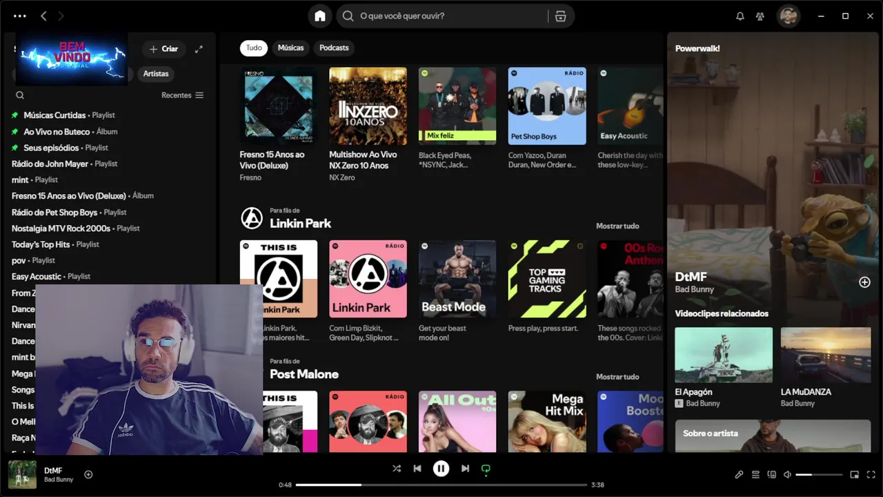This screenshot has height=497, width=883.
Task: Add DtMF to library in side panel
Action: click(x=864, y=282)
